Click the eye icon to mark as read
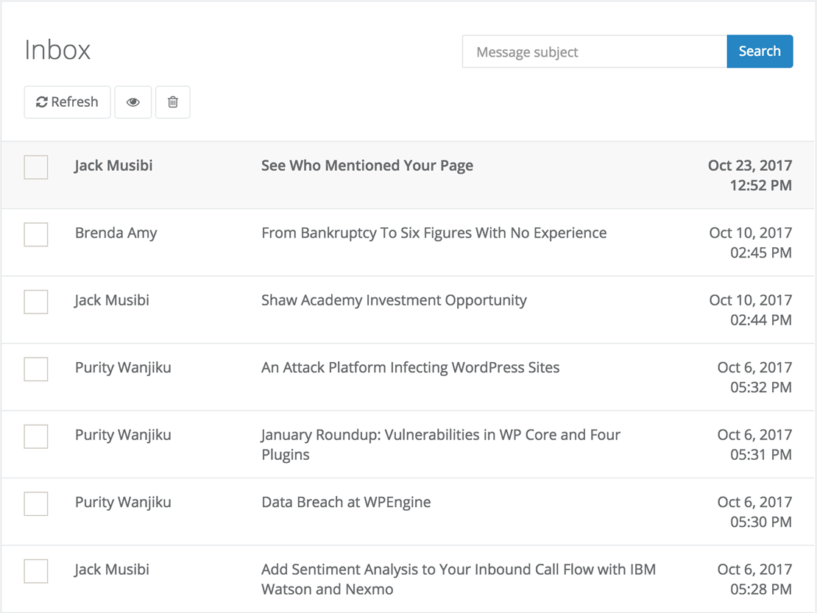Viewport: 817px width, 613px height. [133, 102]
